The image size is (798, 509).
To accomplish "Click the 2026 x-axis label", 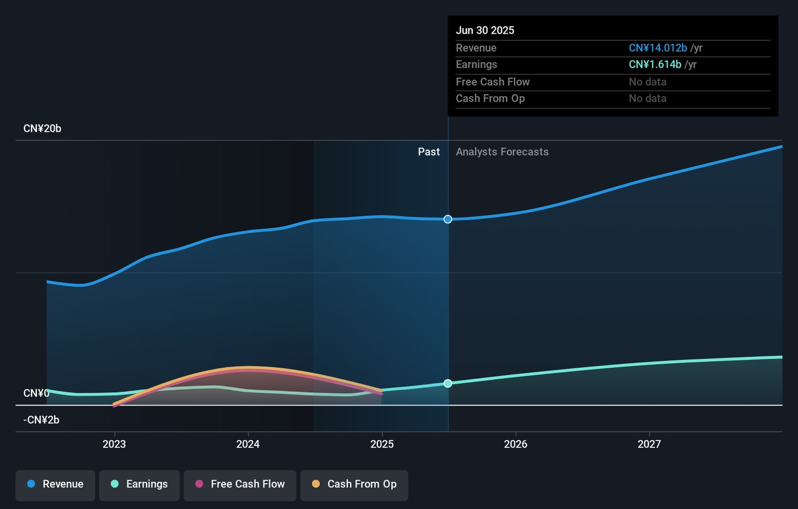I will [x=515, y=444].
